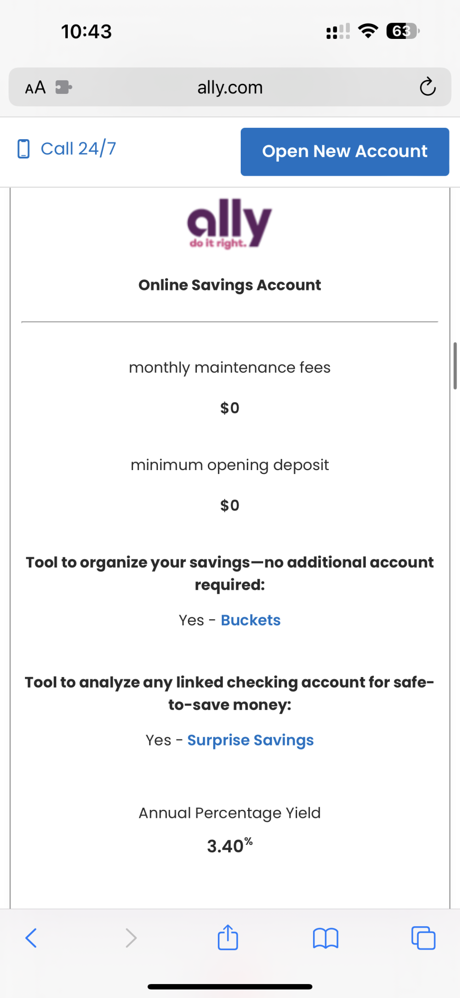Open the Safari extensions puzzle icon
This screenshot has width=460, height=998.
click(x=63, y=87)
